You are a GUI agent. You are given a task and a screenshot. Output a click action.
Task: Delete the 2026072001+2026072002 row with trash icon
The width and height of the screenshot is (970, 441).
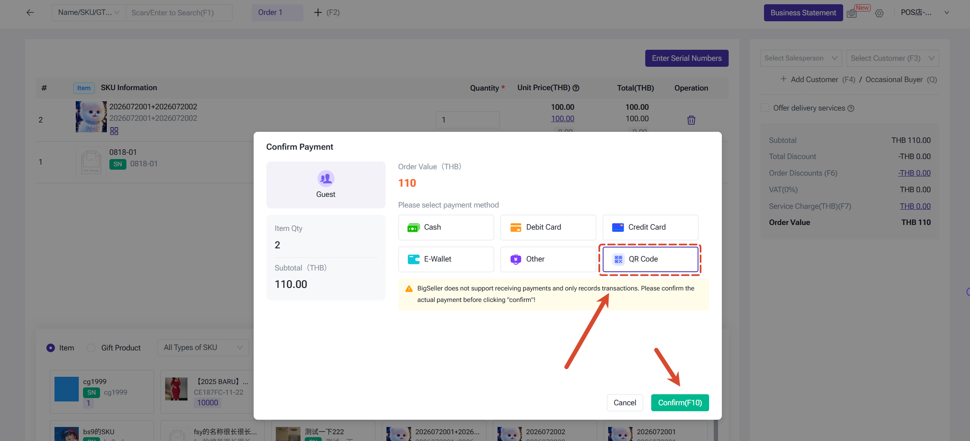coord(691,120)
